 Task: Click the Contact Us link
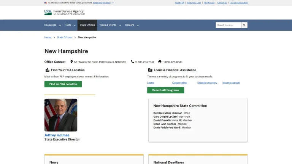tap(222, 3)
